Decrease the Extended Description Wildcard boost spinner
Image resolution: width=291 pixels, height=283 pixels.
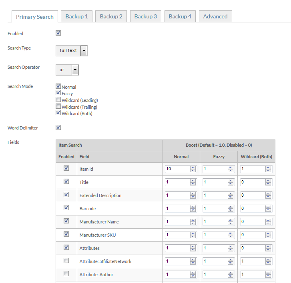[268, 197]
